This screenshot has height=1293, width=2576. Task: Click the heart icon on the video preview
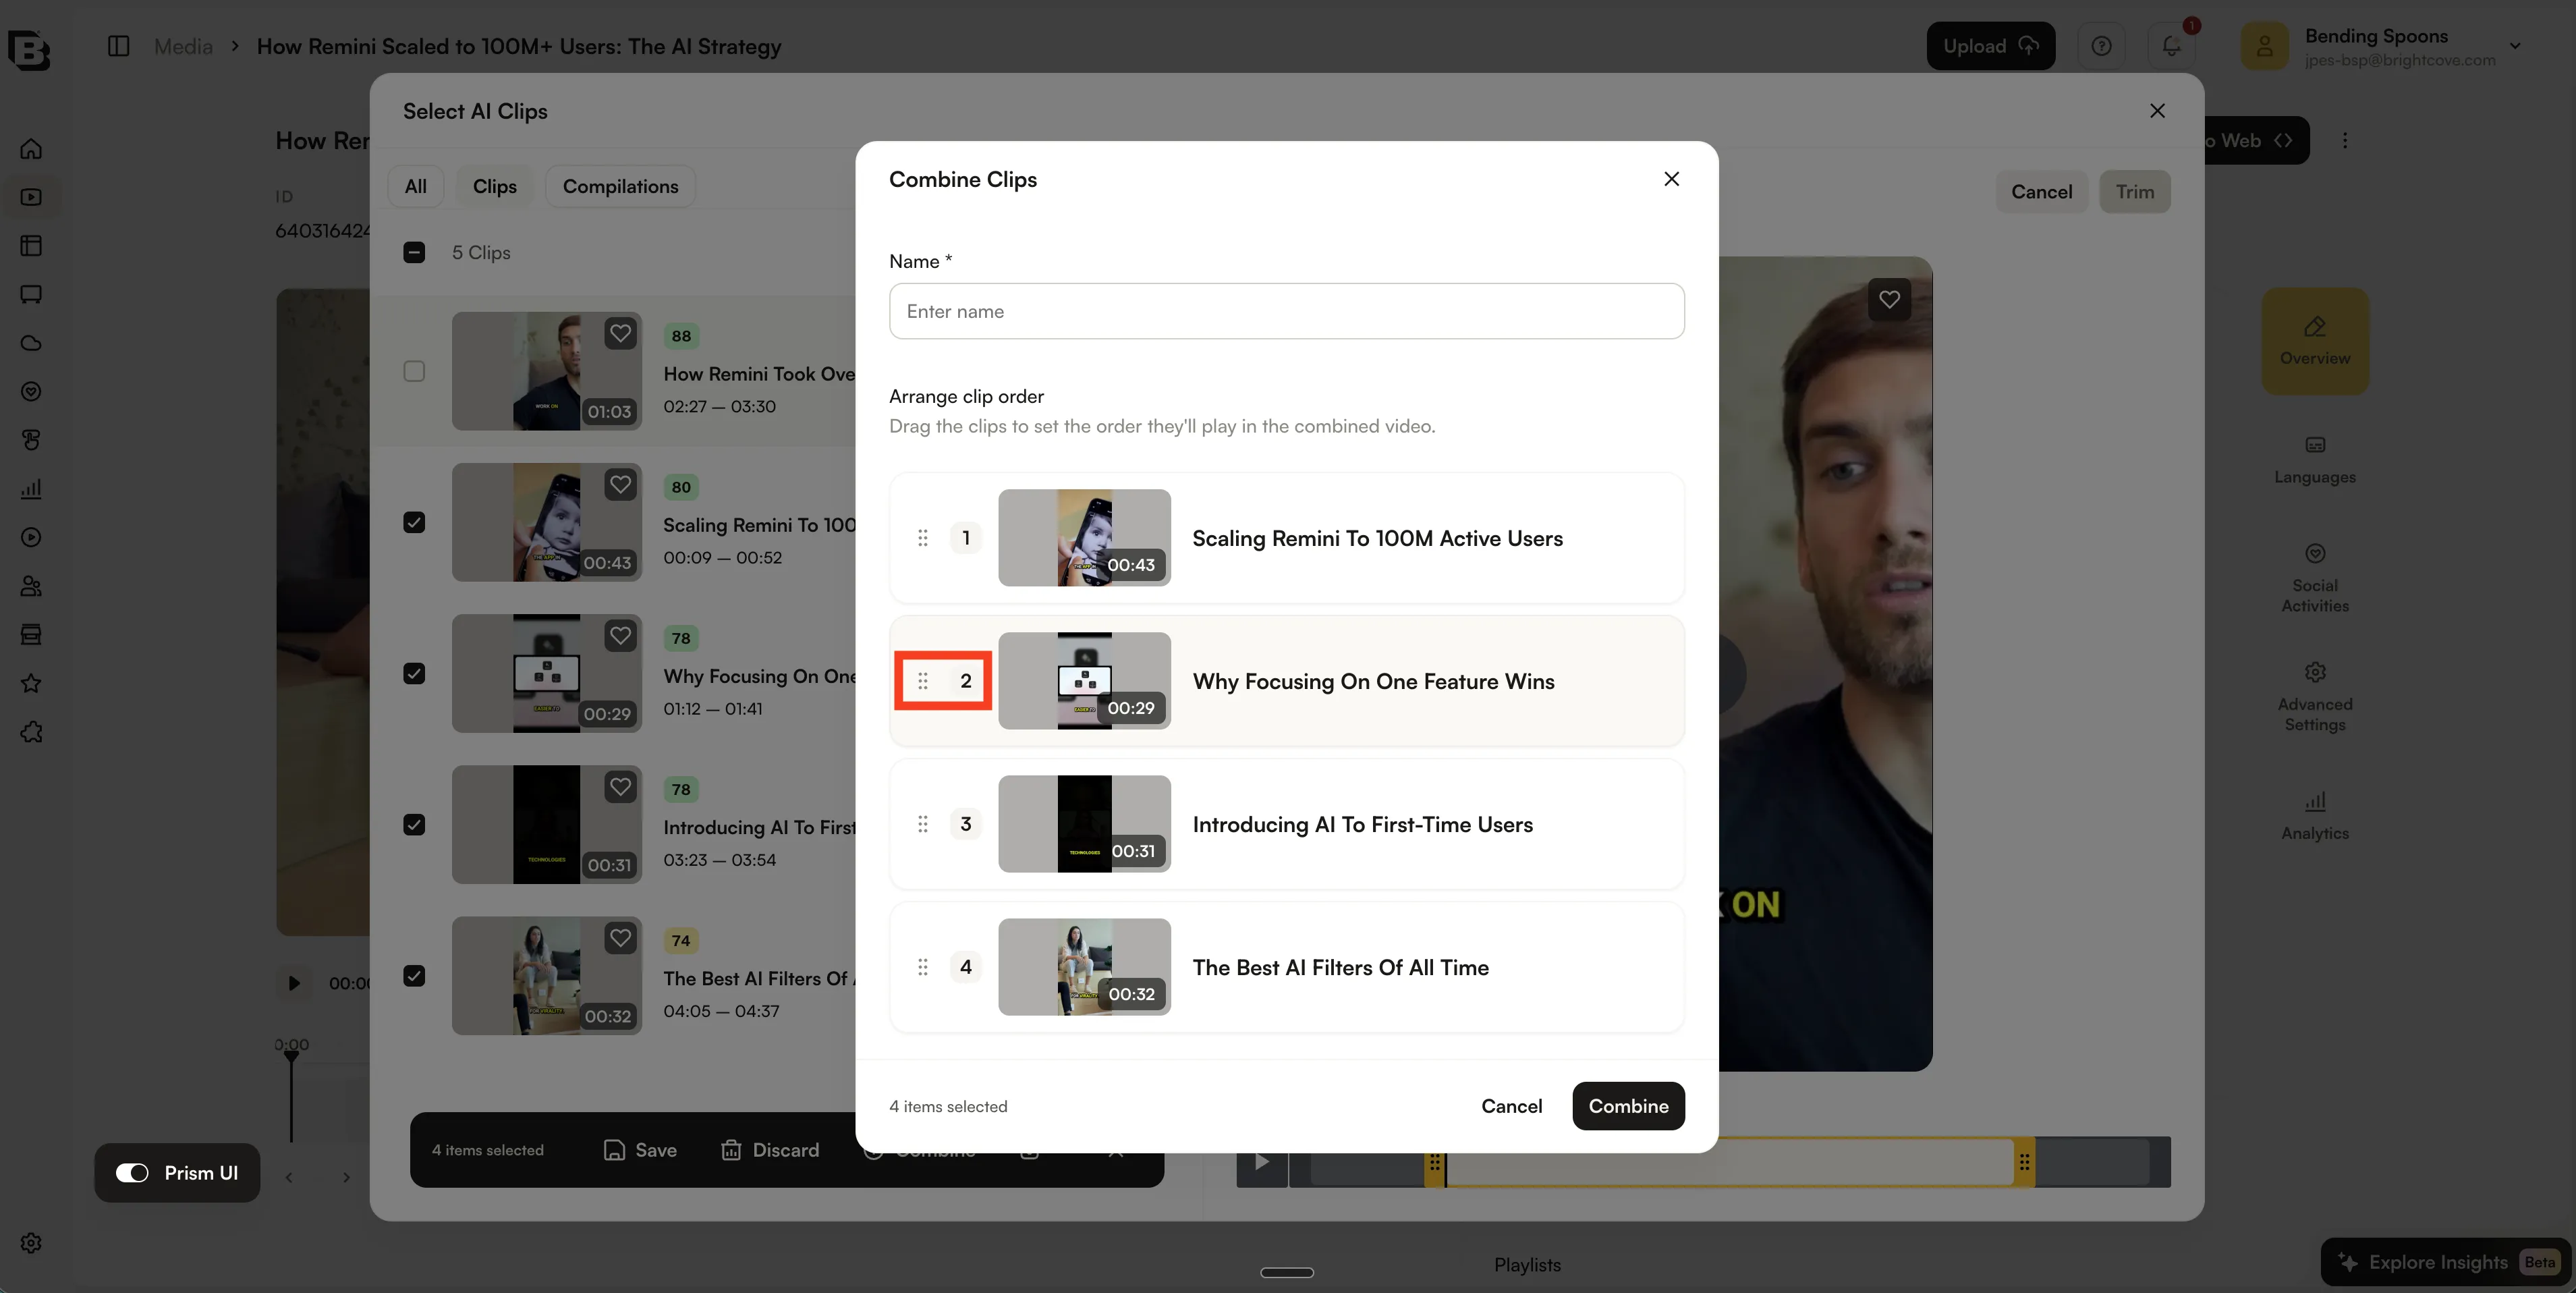click(1889, 299)
